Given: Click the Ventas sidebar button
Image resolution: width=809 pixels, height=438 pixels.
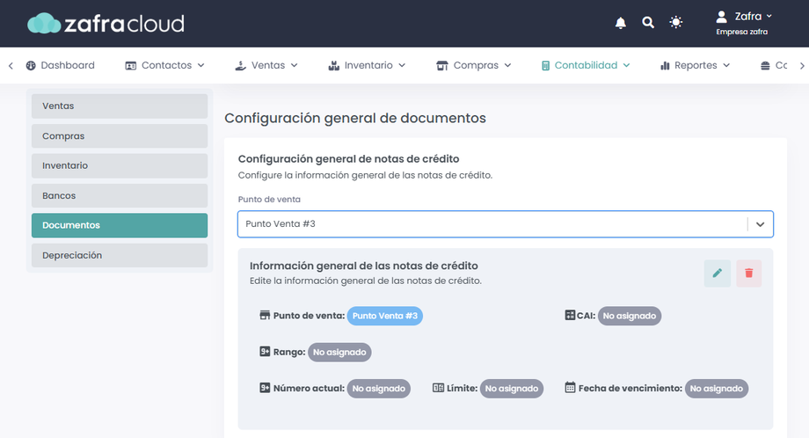Looking at the screenshot, I should pos(120,106).
